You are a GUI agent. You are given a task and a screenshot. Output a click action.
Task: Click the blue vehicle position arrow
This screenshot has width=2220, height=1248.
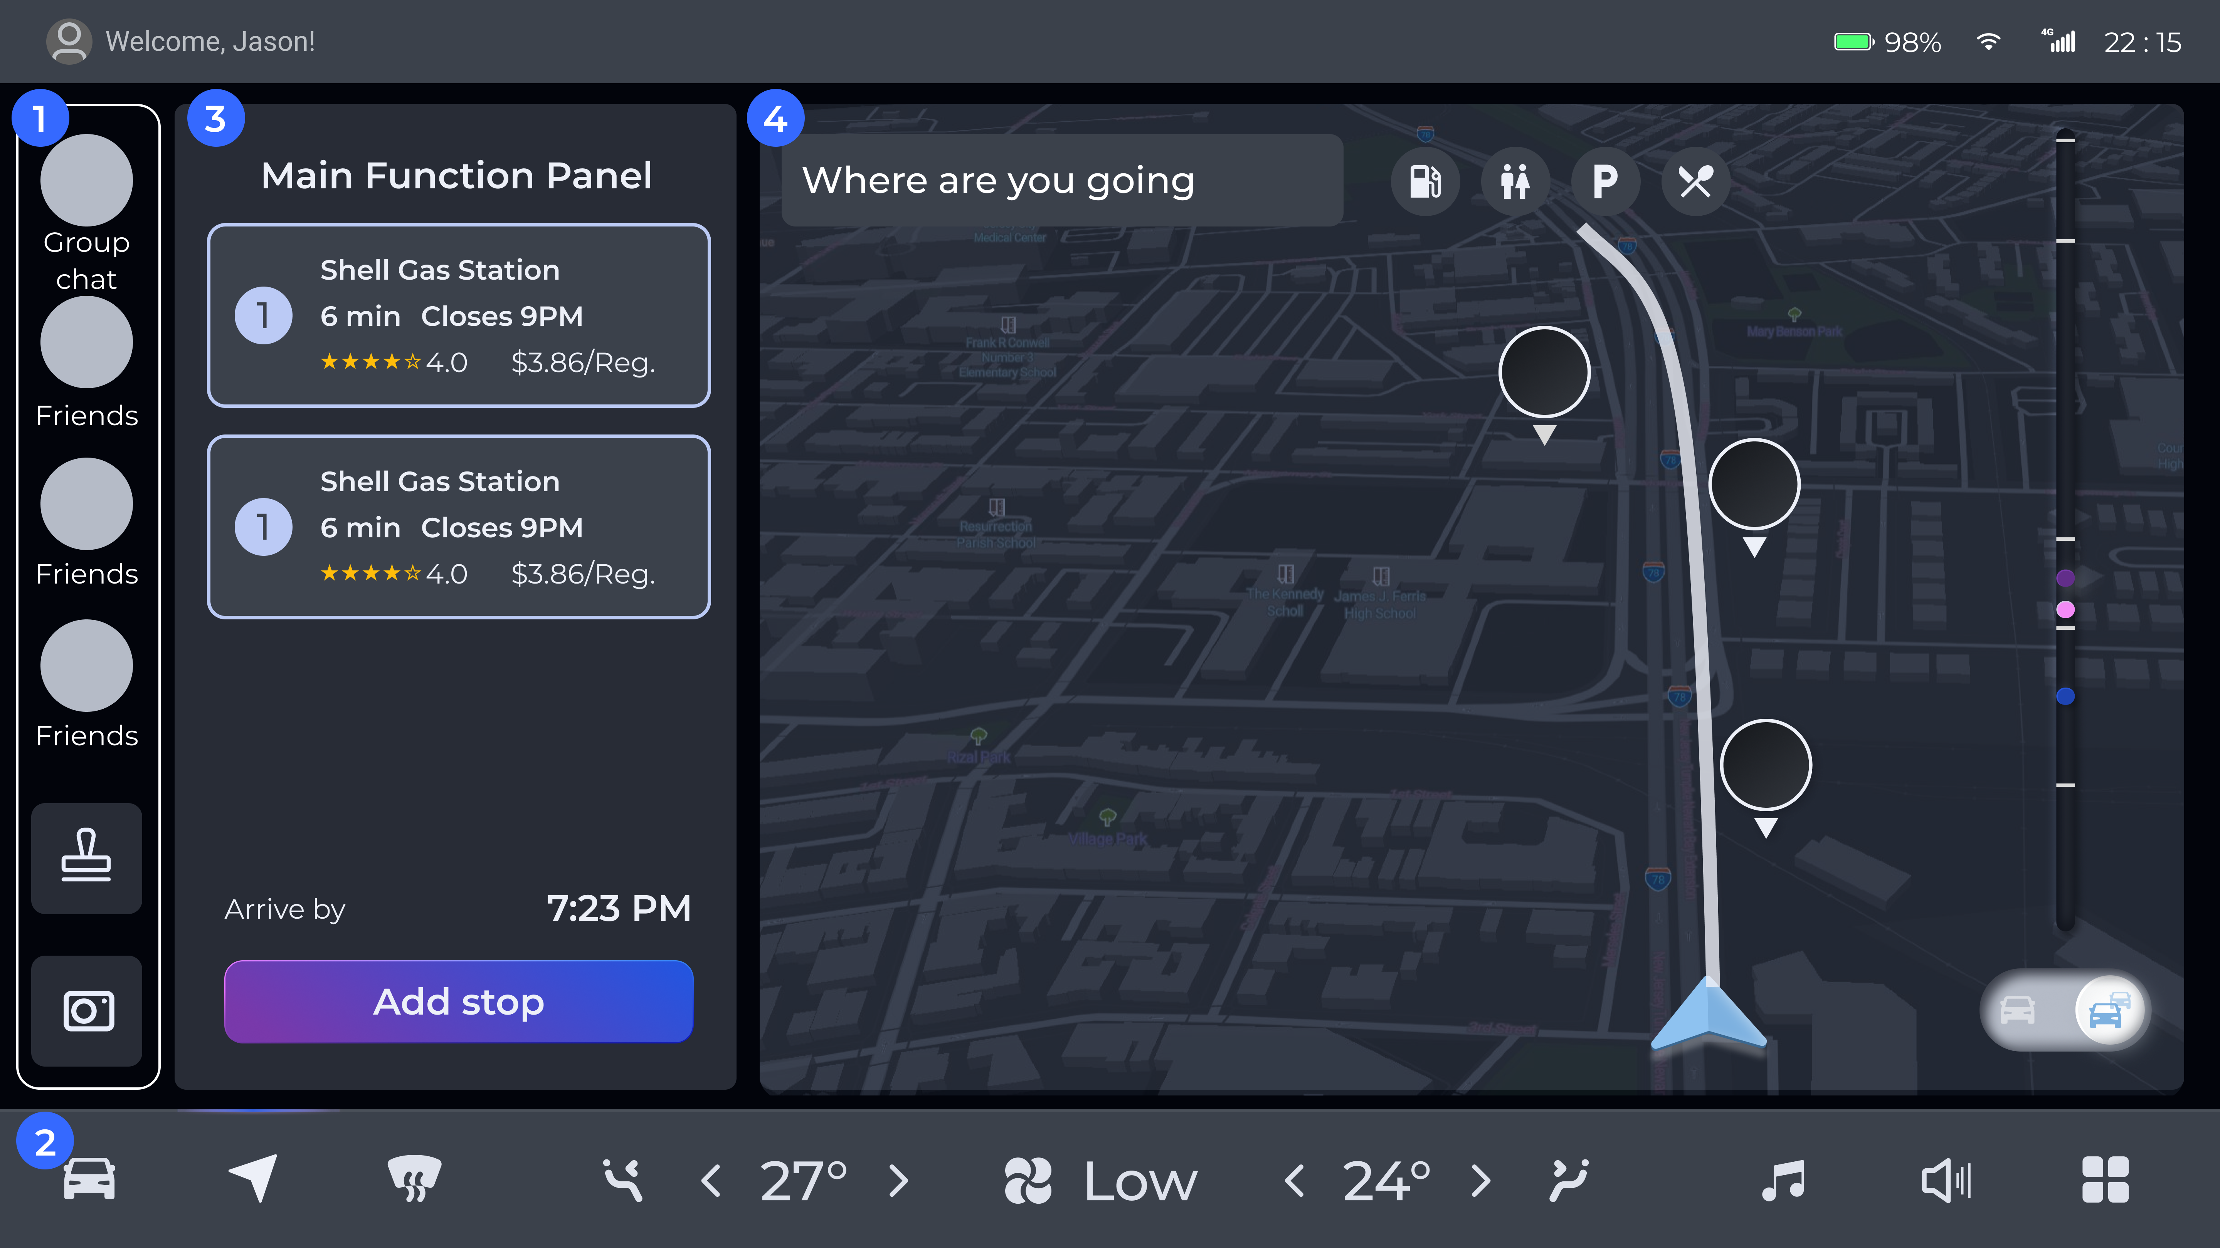click(x=1708, y=1013)
